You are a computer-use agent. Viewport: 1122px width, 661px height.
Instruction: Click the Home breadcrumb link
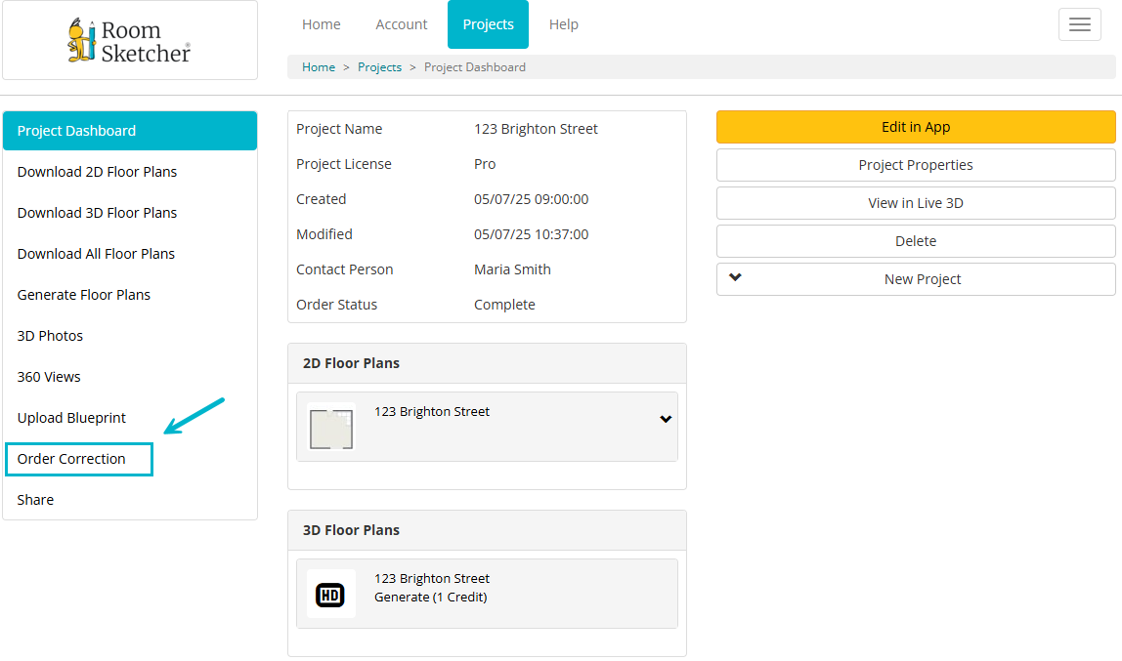coord(319,67)
